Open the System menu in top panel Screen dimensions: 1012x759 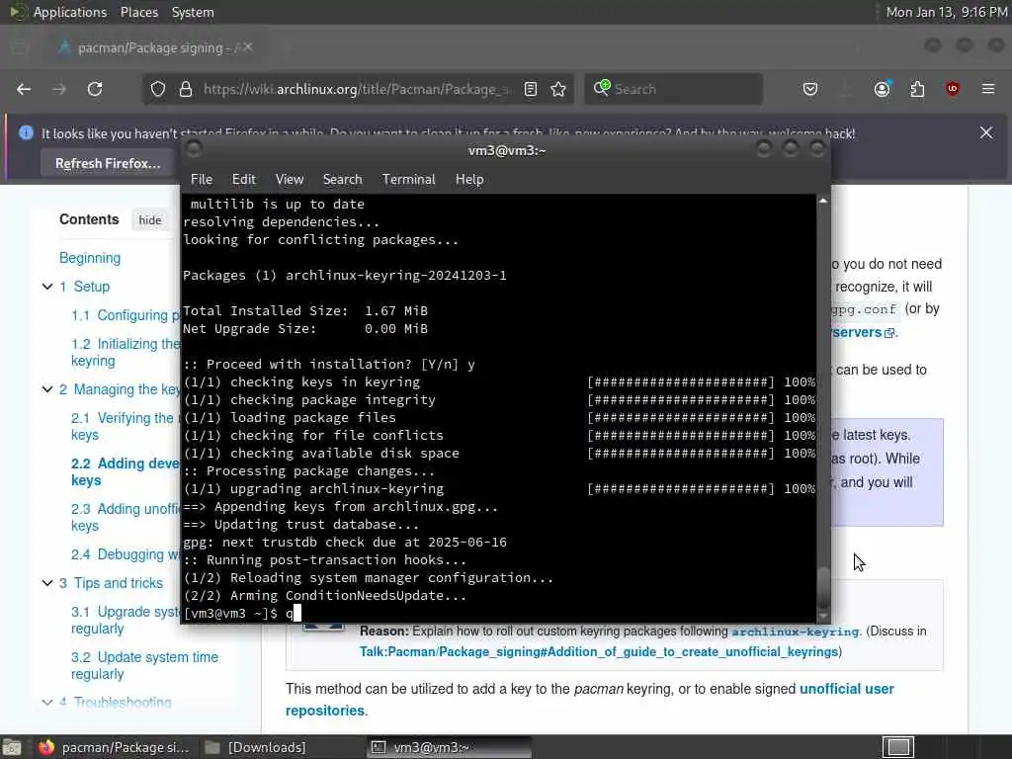point(193,12)
